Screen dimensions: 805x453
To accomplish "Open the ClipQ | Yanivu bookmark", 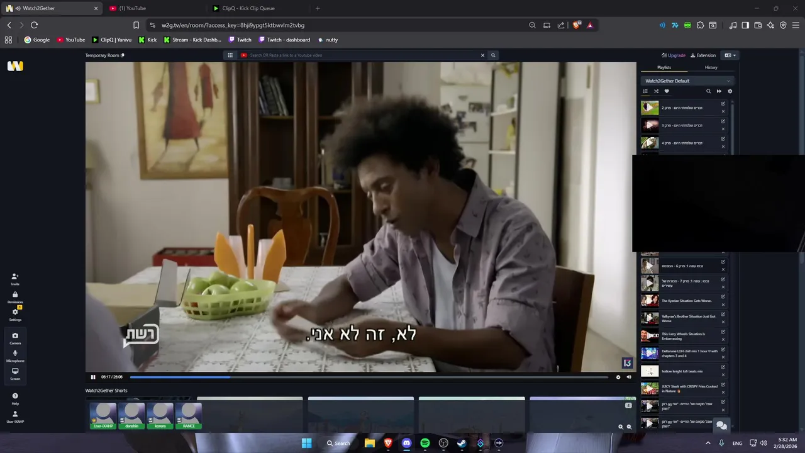I will click(x=112, y=40).
